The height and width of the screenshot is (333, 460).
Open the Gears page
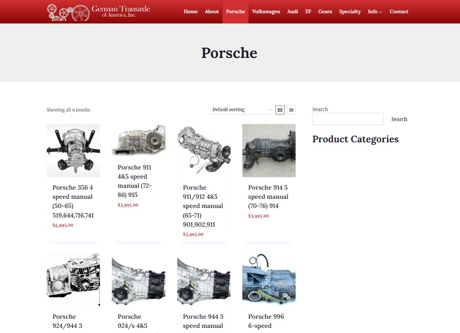325,12
